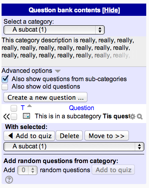
Task: Open the random questions number selector
Action: pyautogui.click(x=27, y=170)
